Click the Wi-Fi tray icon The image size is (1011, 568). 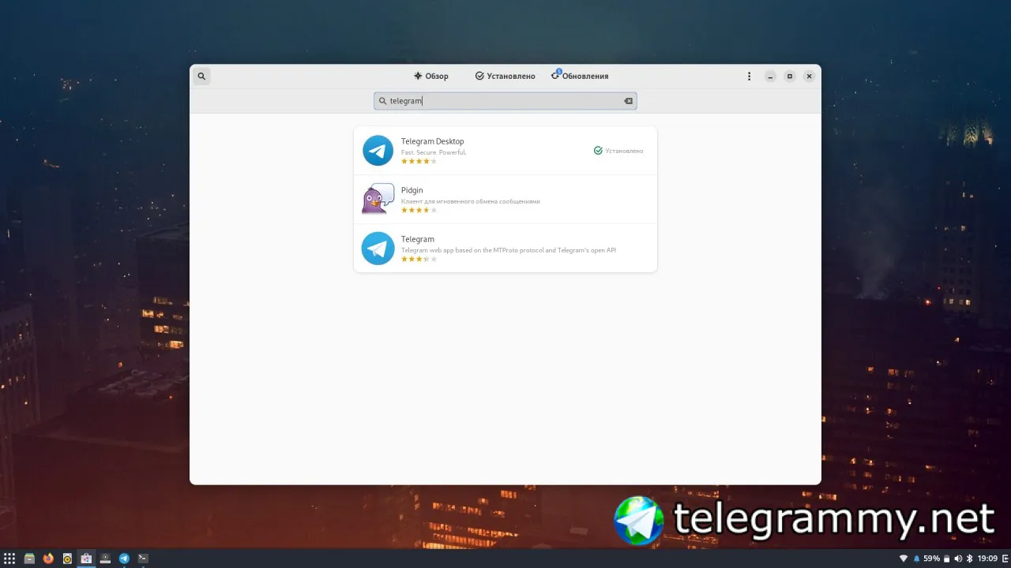click(904, 559)
